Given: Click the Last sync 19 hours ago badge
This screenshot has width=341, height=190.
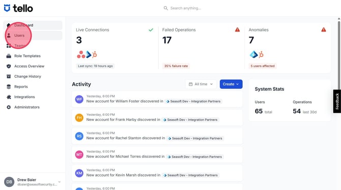Looking at the screenshot, I should [x=95, y=66].
